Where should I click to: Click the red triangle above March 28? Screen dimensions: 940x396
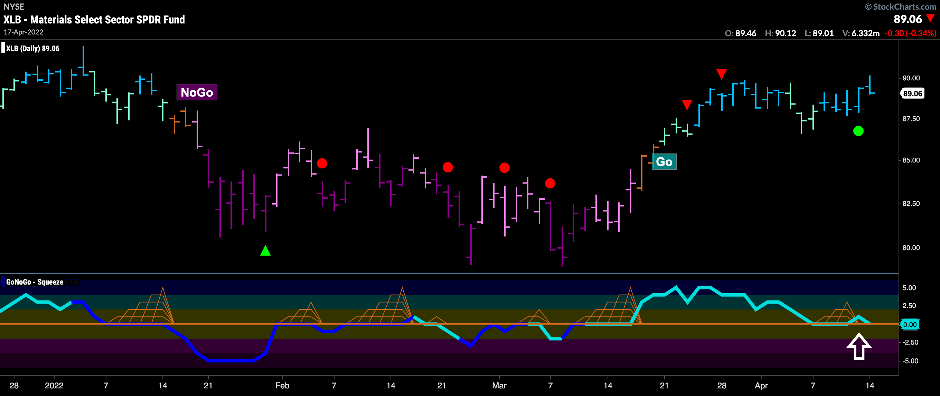point(722,74)
